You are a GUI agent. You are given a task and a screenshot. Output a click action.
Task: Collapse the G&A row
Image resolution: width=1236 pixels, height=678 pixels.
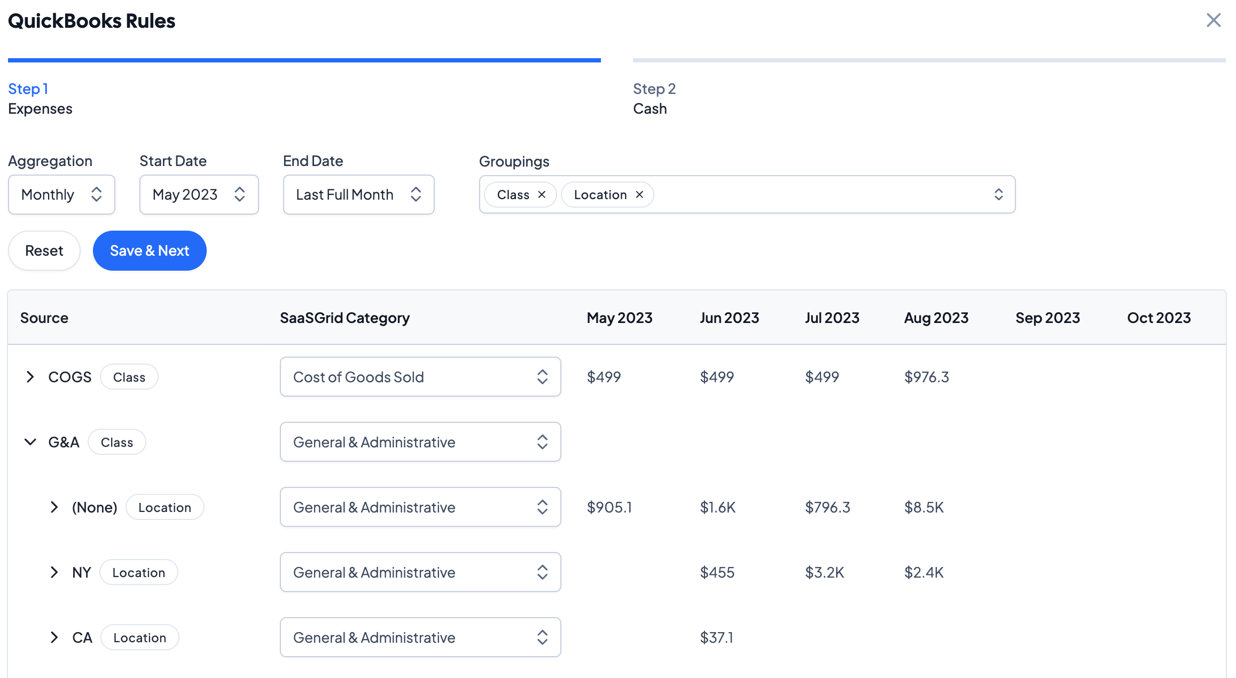coord(30,442)
